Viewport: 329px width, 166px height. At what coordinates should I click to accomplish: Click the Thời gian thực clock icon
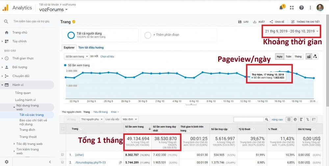tap(7, 58)
